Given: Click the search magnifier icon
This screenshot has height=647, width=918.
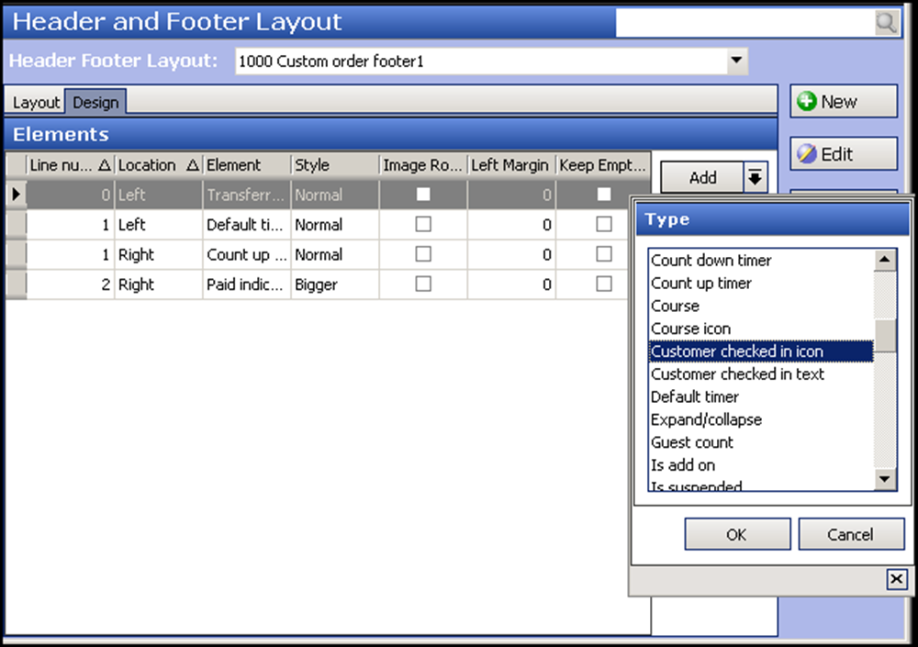Looking at the screenshot, I should pyautogui.click(x=887, y=23).
